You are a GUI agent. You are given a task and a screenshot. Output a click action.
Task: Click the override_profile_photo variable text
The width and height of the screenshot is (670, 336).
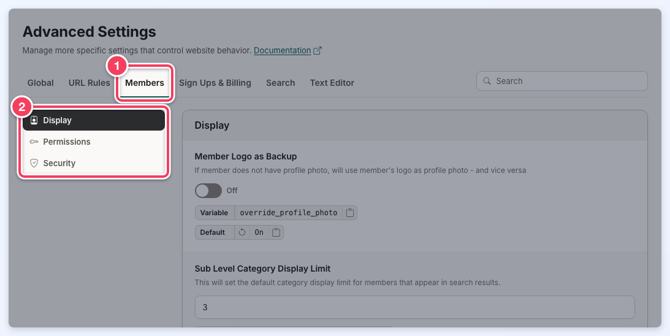click(x=289, y=213)
